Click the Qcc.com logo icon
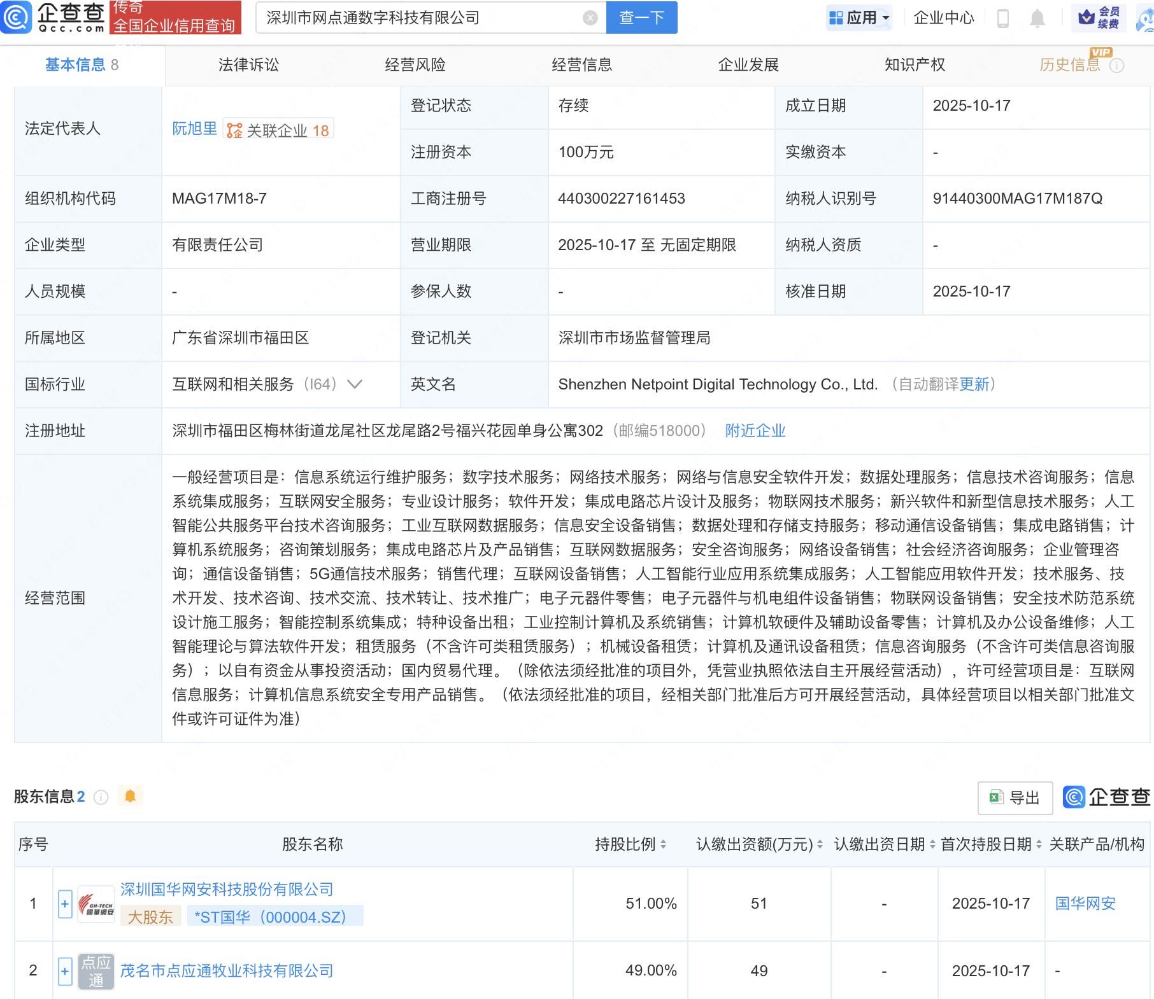 (x=17, y=17)
